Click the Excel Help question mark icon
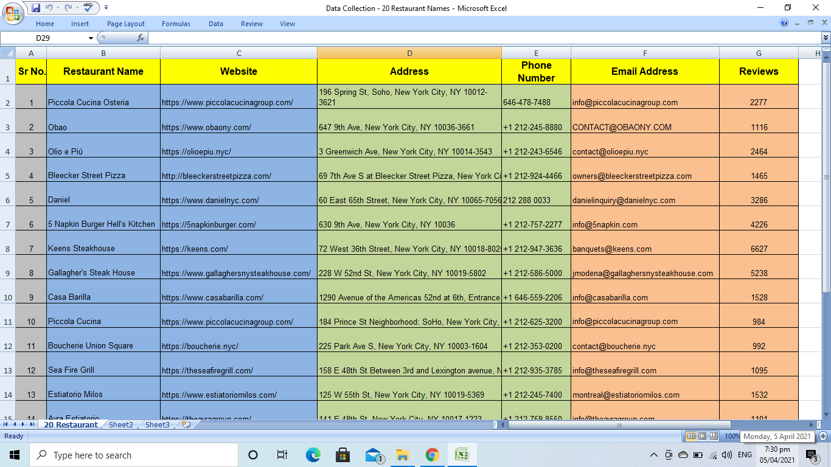The height and width of the screenshot is (467, 831). tap(784, 23)
